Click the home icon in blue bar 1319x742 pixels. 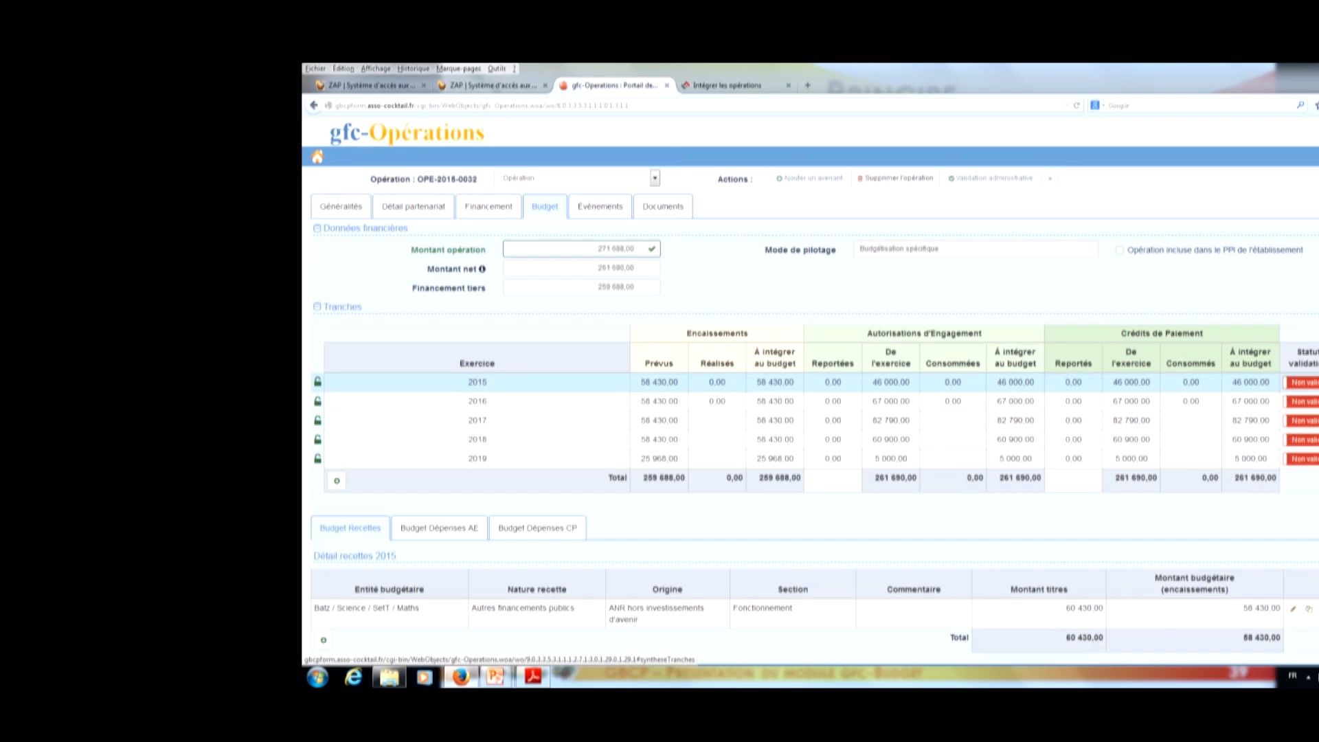tap(317, 157)
